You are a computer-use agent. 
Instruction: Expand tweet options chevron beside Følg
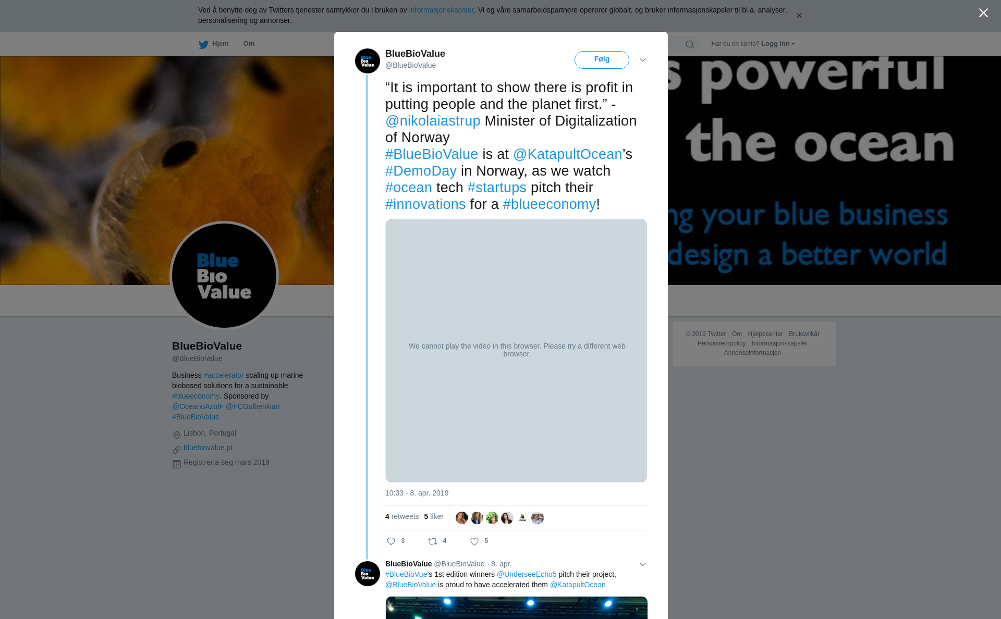point(643,60)
